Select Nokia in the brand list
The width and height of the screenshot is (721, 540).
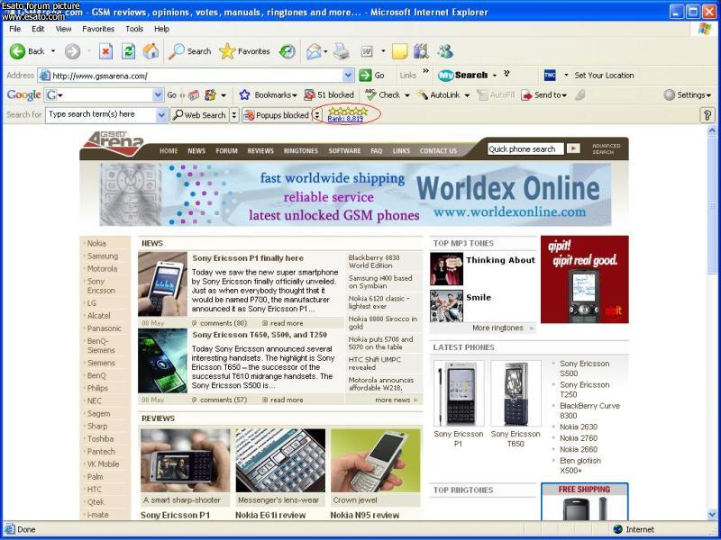96,243
